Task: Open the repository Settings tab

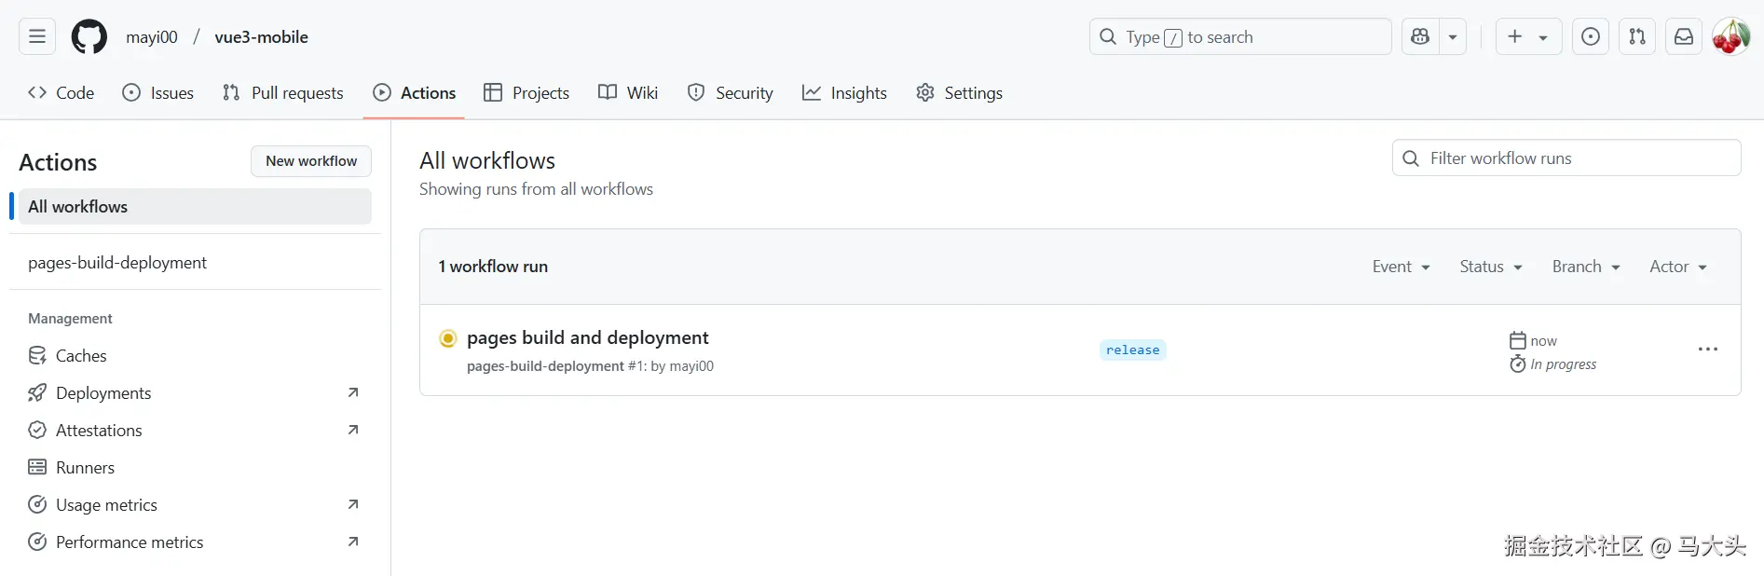Action: click(960, 92)
